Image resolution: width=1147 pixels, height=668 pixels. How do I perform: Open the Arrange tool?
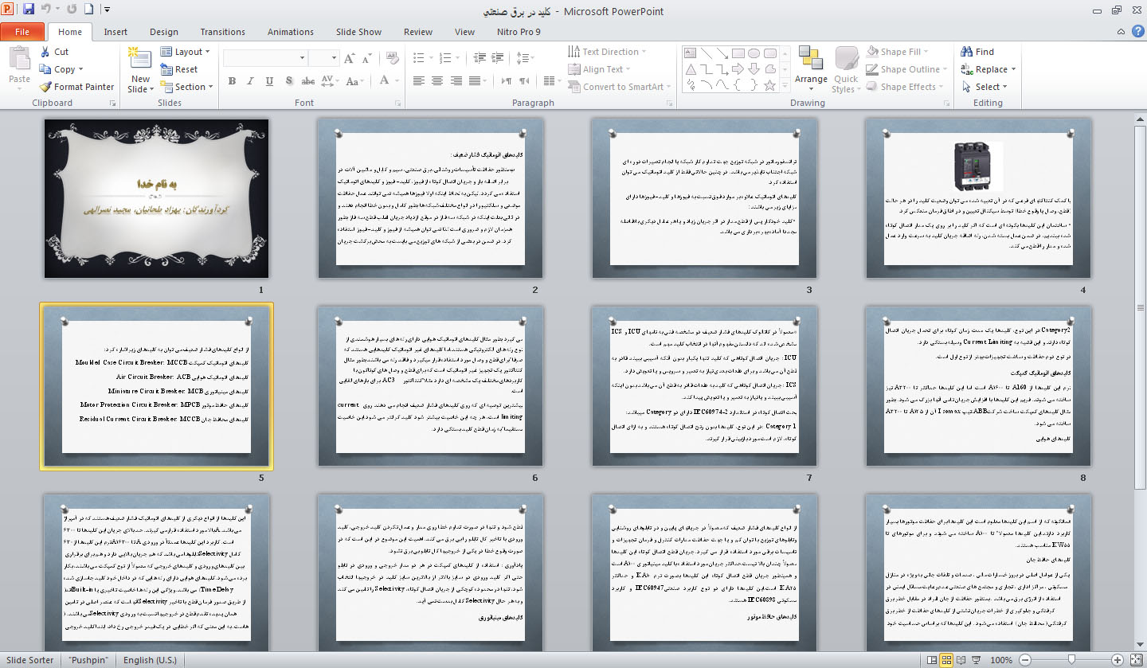811,68
